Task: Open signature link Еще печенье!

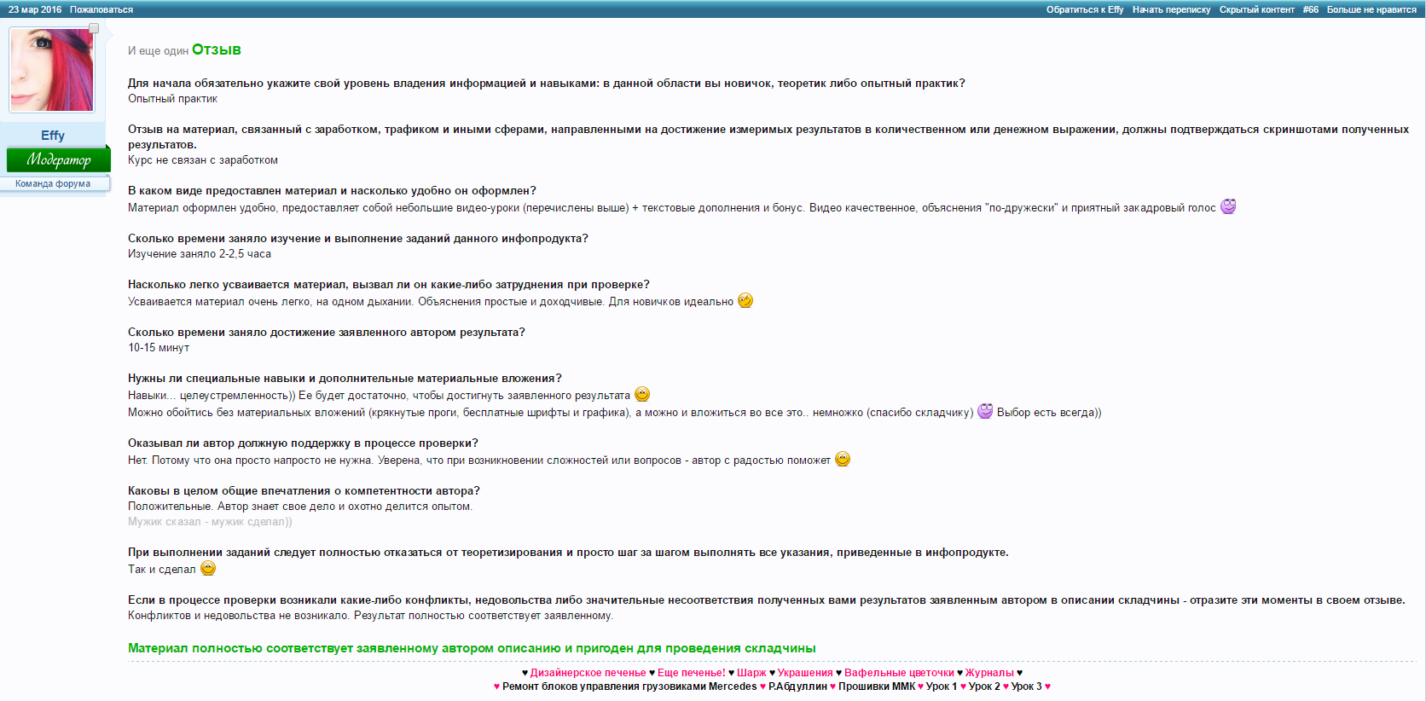Action: tap(692, 673)
